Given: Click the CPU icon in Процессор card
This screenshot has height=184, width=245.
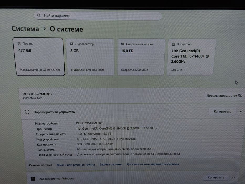Looking at the screenshot, I should (173, 44).
